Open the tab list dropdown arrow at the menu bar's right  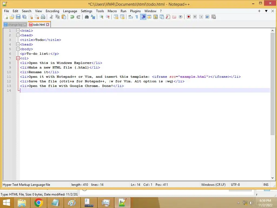(x=266, y=11)
